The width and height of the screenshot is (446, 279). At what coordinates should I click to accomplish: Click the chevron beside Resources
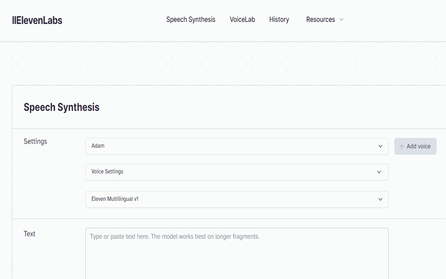pos(341,20)
